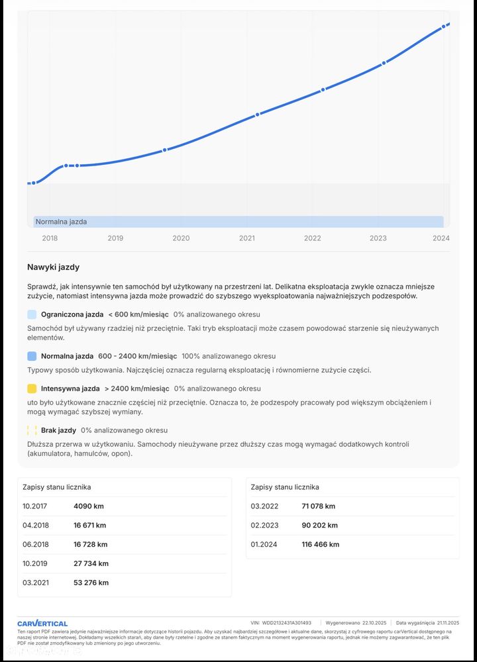The width and height of the screenshot is (477, 662).
Task: Click the 02.2023 odometer record row
Action: [352, 526]
